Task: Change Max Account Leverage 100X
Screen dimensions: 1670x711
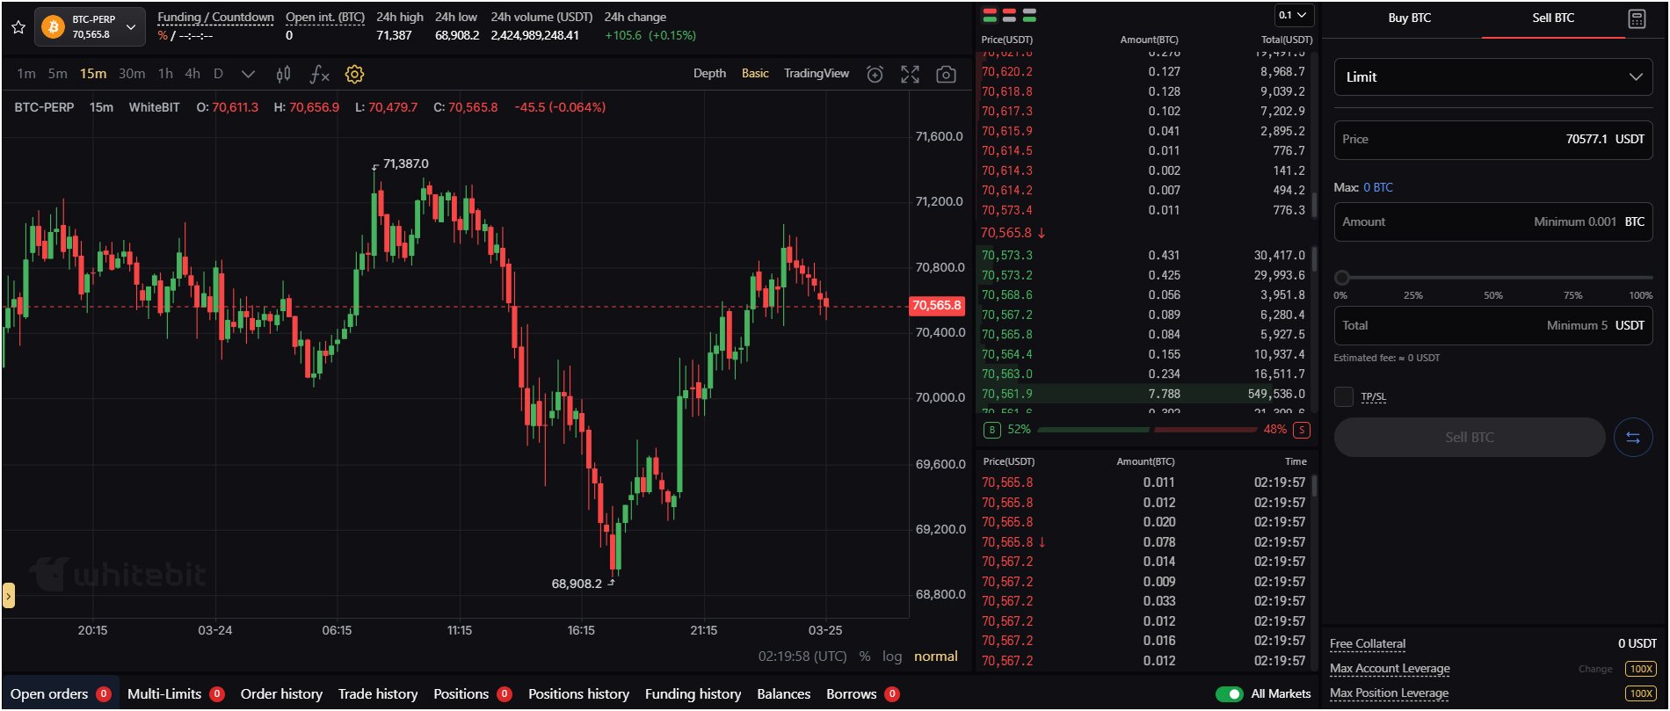Action: click(x=1640, y=669)
